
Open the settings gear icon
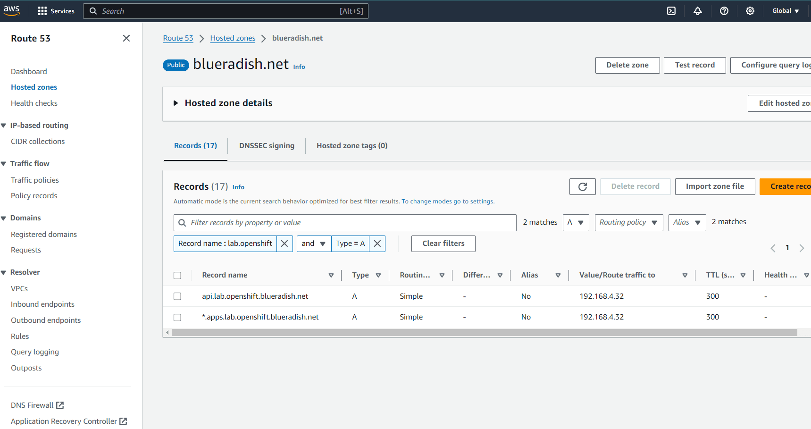pos(750,11)
